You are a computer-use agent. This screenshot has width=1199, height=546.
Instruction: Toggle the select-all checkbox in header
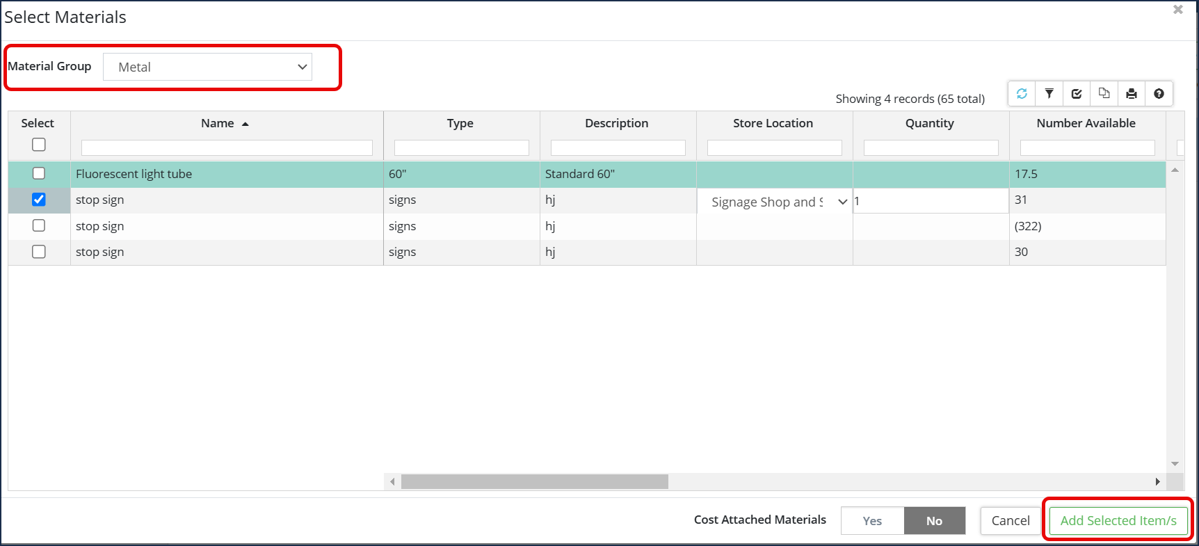coord(39,145)
